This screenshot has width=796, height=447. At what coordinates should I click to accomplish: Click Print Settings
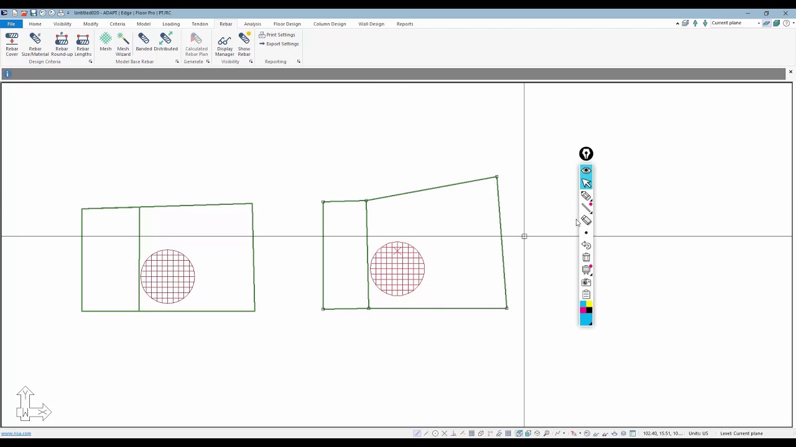click(277, 35)
